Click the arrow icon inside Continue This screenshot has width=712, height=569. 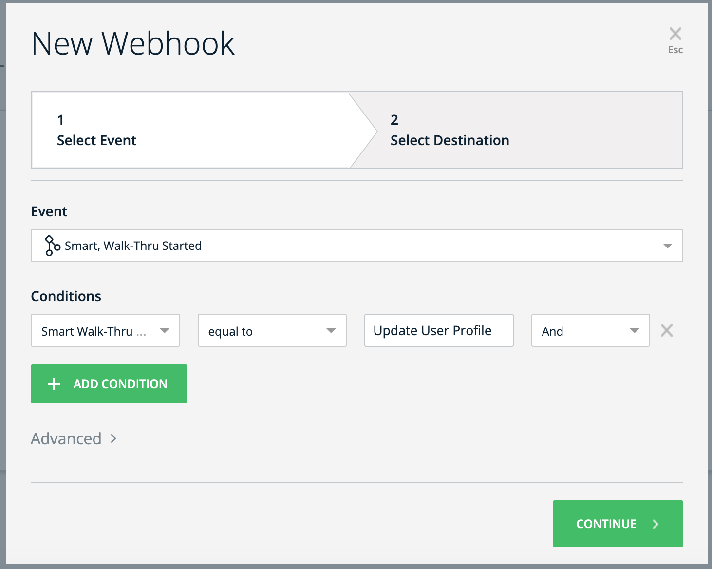[656, 524]
